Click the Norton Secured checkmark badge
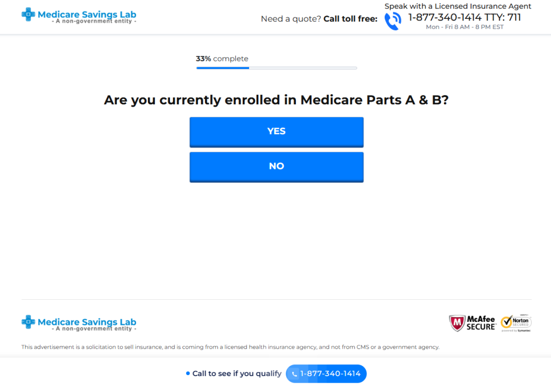The width and height of the screenshot is (551, 388). (x=515, y=323)
